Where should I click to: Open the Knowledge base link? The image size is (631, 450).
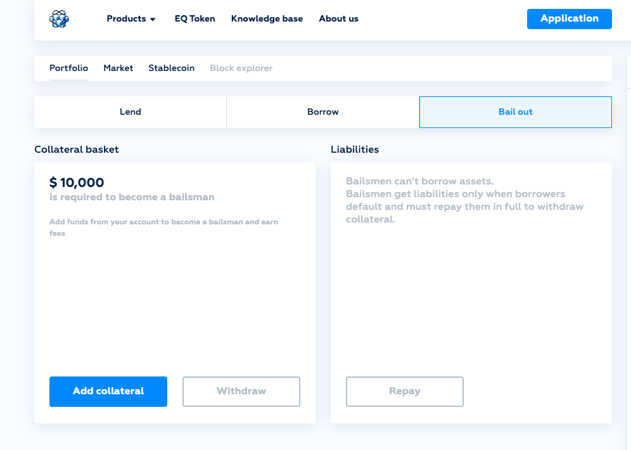coord(267,19)
